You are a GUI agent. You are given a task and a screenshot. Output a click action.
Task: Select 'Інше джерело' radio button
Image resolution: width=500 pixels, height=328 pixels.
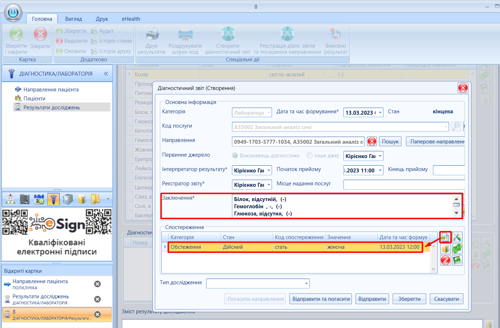pyautogui.click(x=310, y=156)
